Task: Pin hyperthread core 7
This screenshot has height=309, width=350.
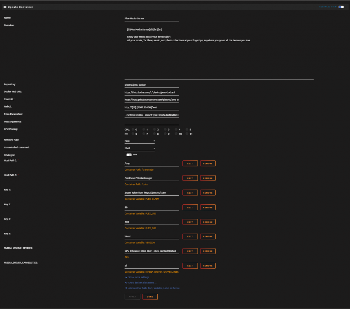Action: pos(144,134)
